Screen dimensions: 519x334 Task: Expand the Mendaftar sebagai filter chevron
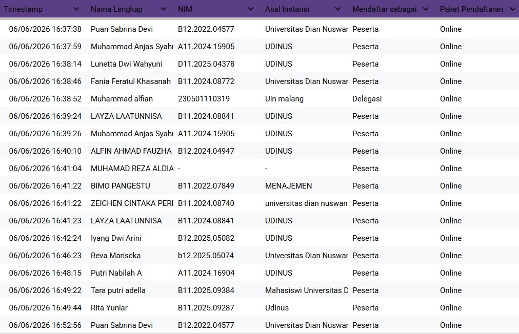426,9
